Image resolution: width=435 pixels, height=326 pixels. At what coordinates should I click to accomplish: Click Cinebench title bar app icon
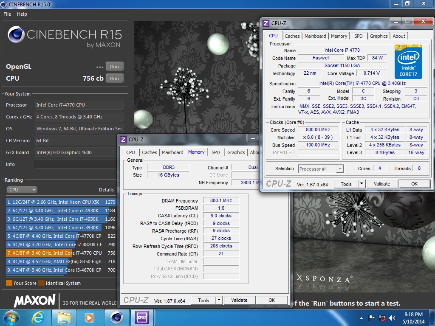click(x=4, y=4)
